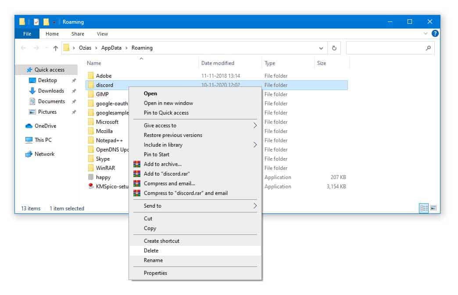Open the File ribbon tab
This screenshot has width=458, height=295.
point(27,34)
